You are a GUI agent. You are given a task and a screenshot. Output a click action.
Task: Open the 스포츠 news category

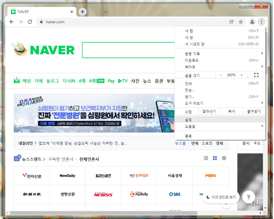[207, 143]
